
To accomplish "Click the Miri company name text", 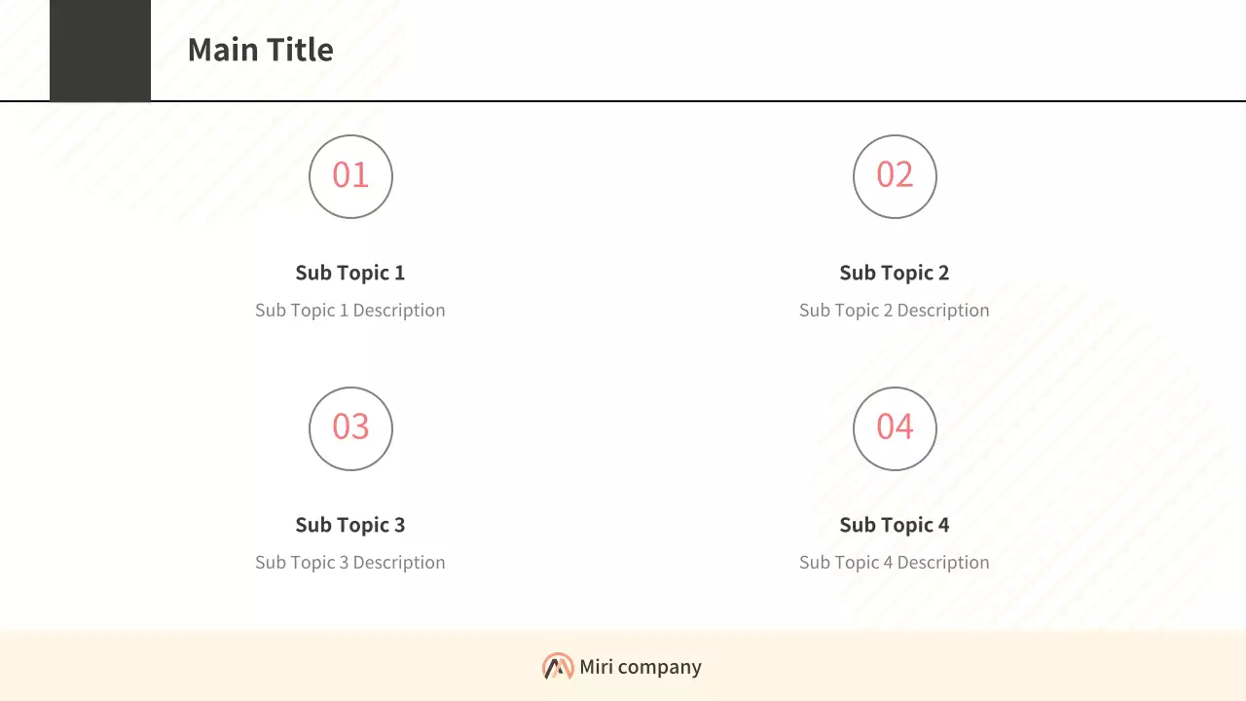I will pyautogui.click(x=641, y=667).
